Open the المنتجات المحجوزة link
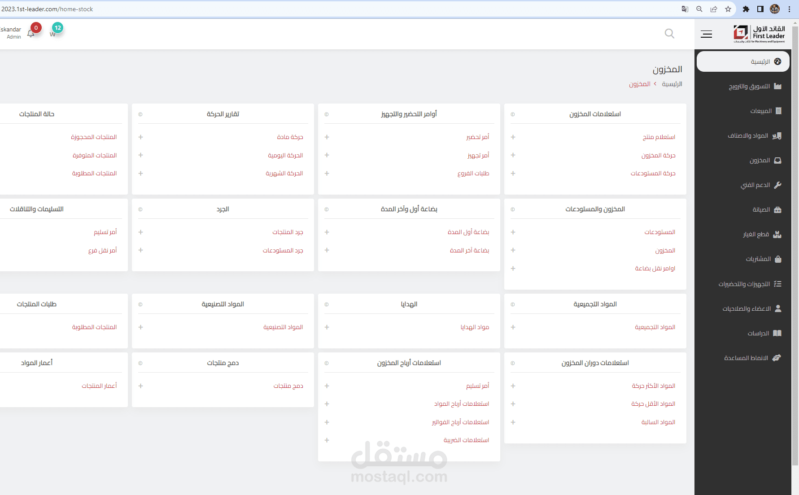 click(94, 137)
